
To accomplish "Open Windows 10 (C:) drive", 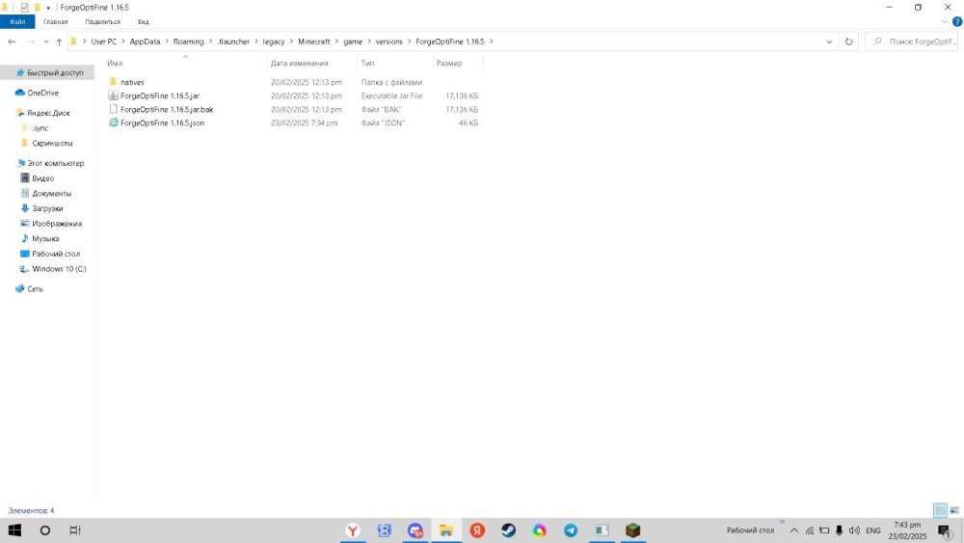I will click(x=59, y=269).
